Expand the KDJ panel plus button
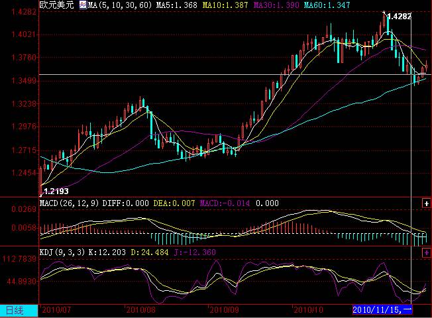 426,252
